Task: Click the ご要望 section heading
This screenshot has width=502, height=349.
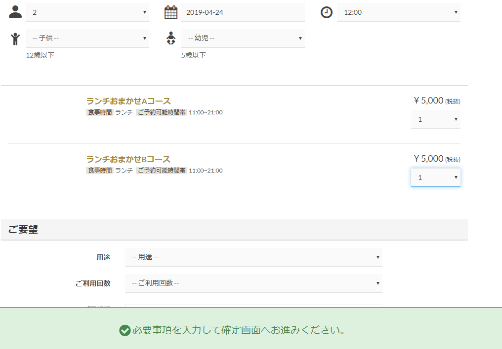Action: 23,230
